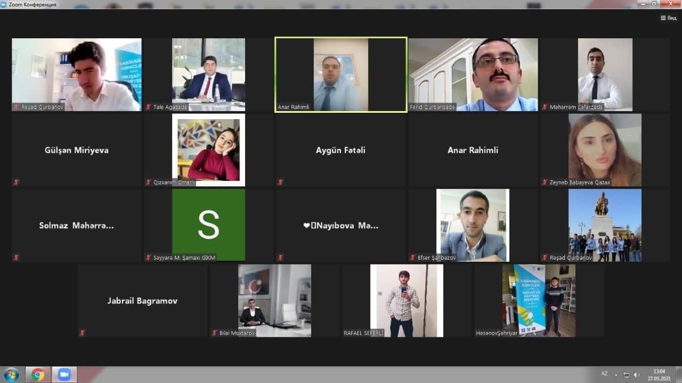Expand hidden system tray icons

click(x=616, y=374)
